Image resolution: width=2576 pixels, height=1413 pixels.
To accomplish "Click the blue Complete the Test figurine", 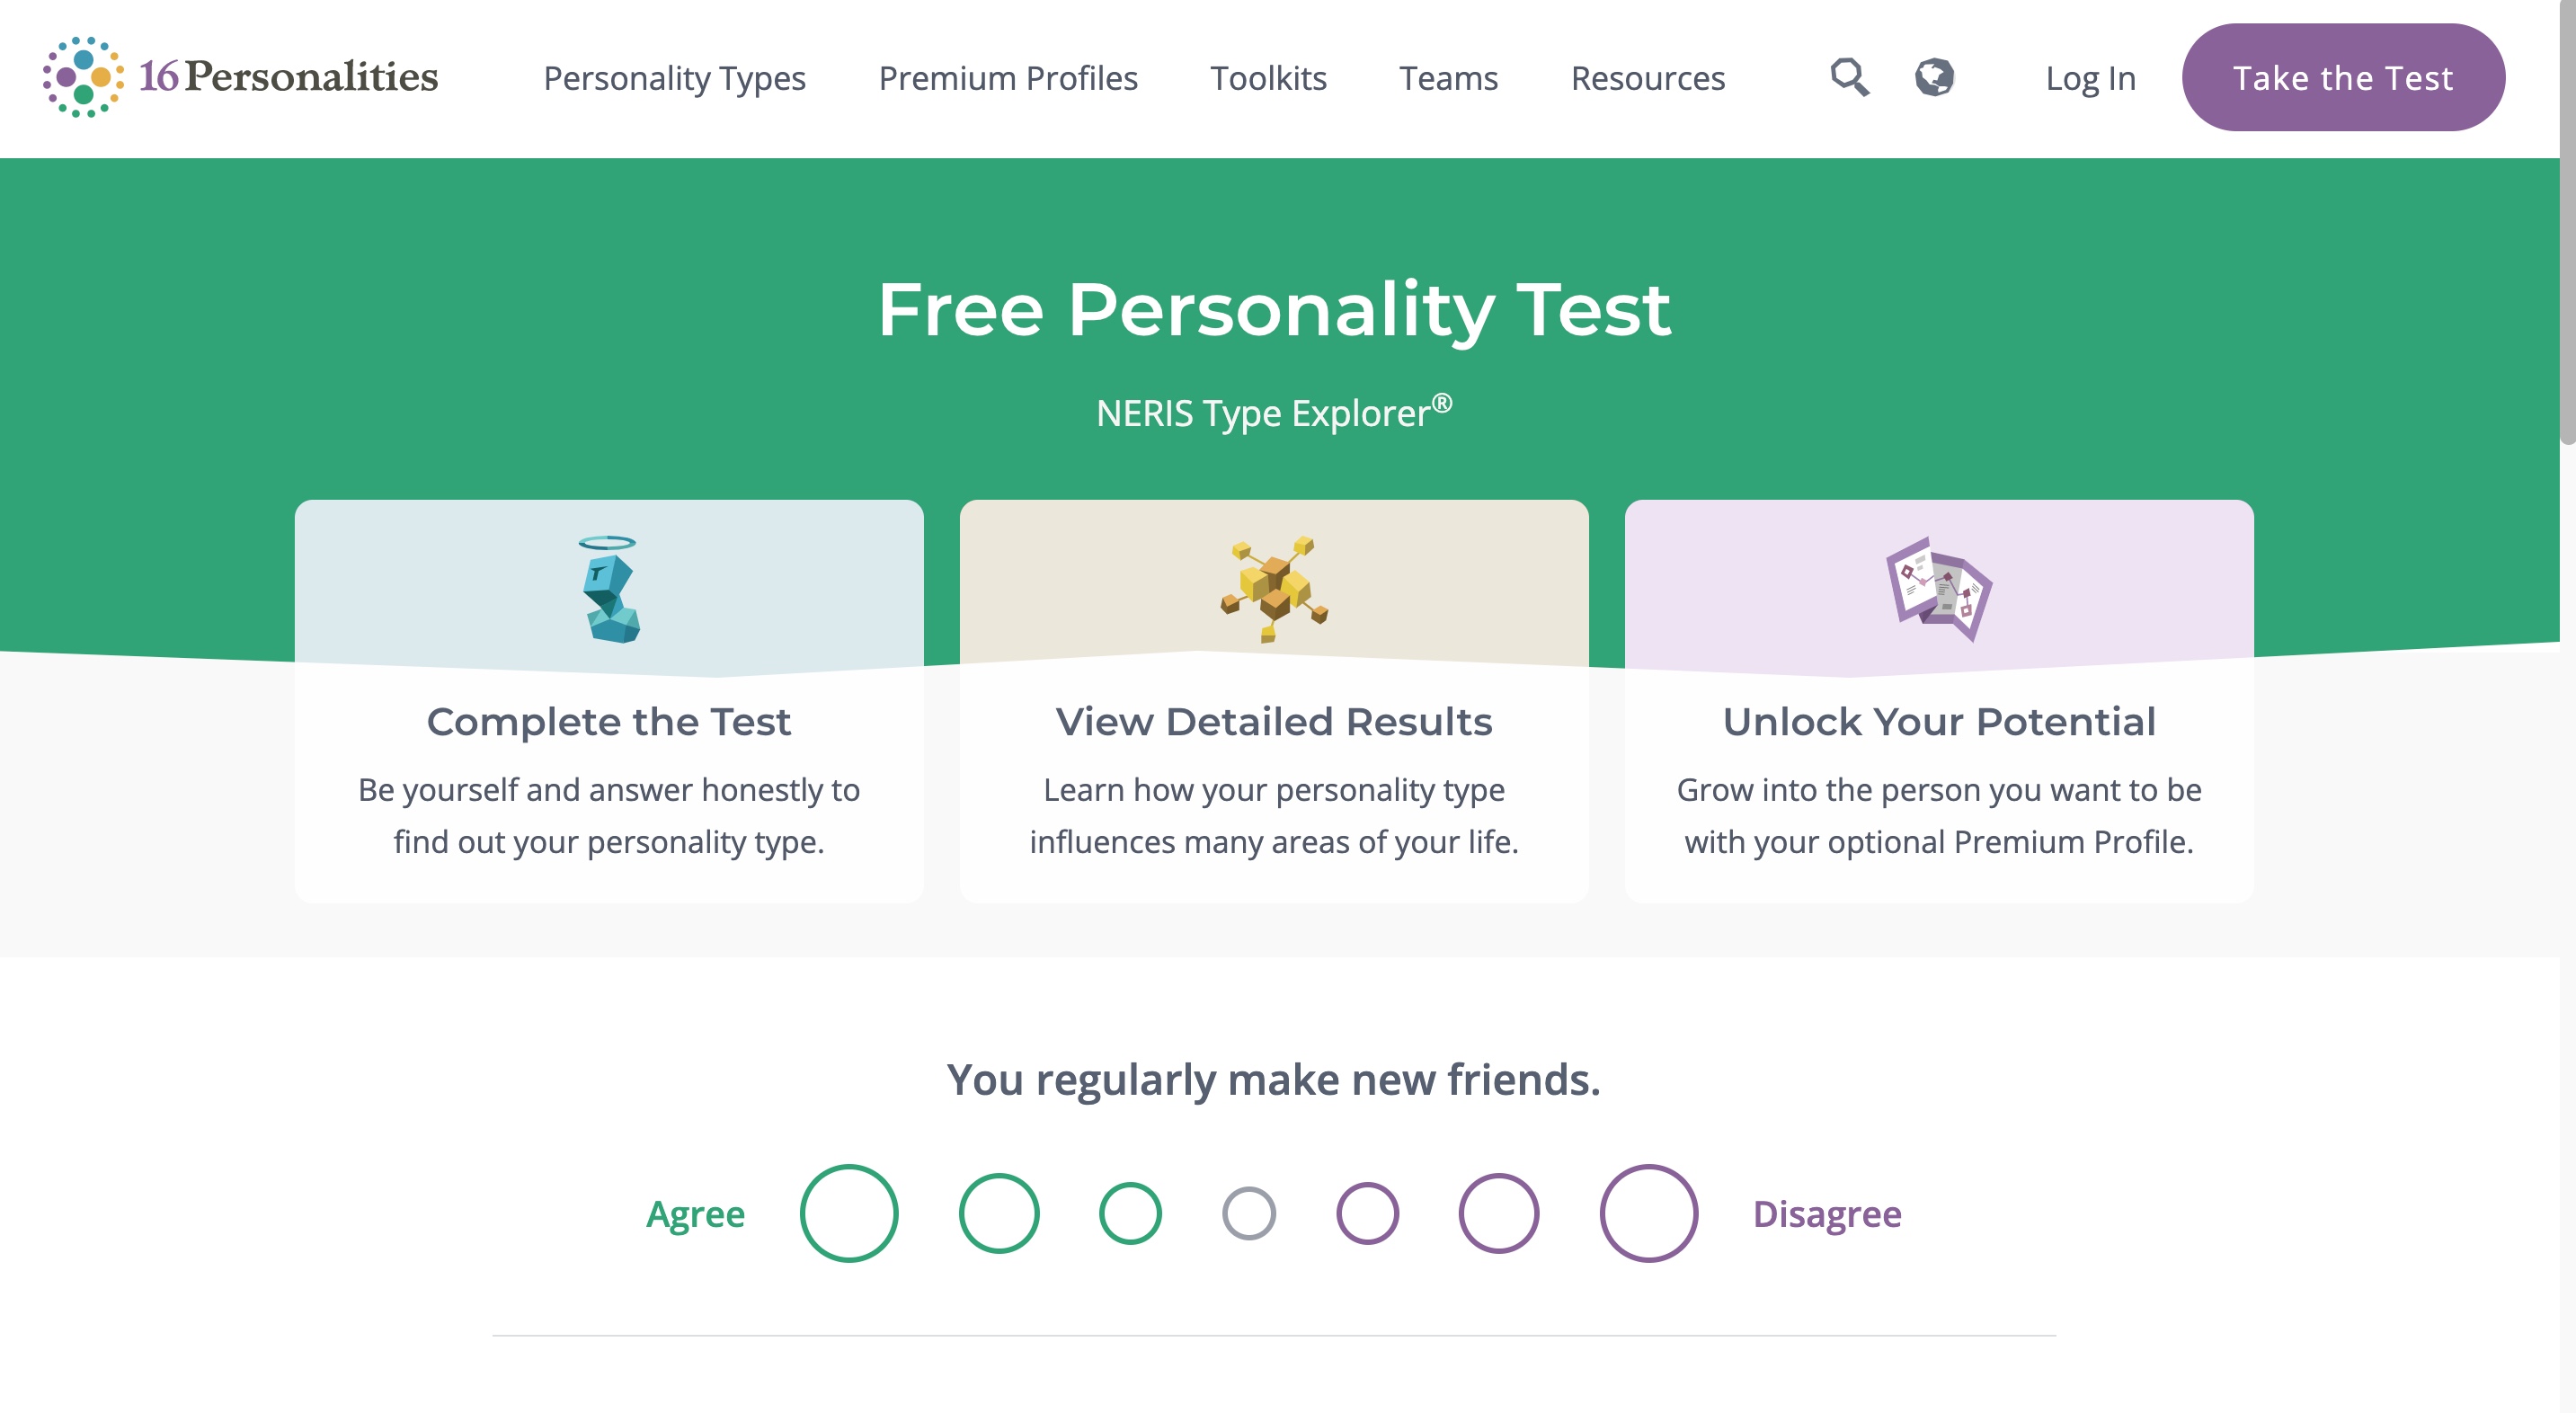I will pos(609,590).
